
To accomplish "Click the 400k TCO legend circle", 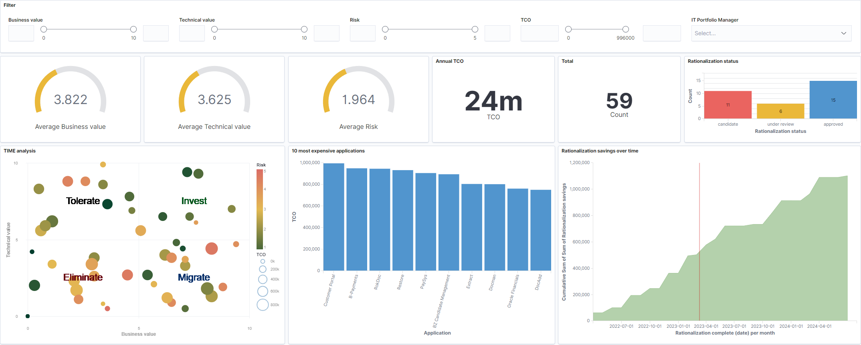I will pyautogui.click(x=263, y=279).
